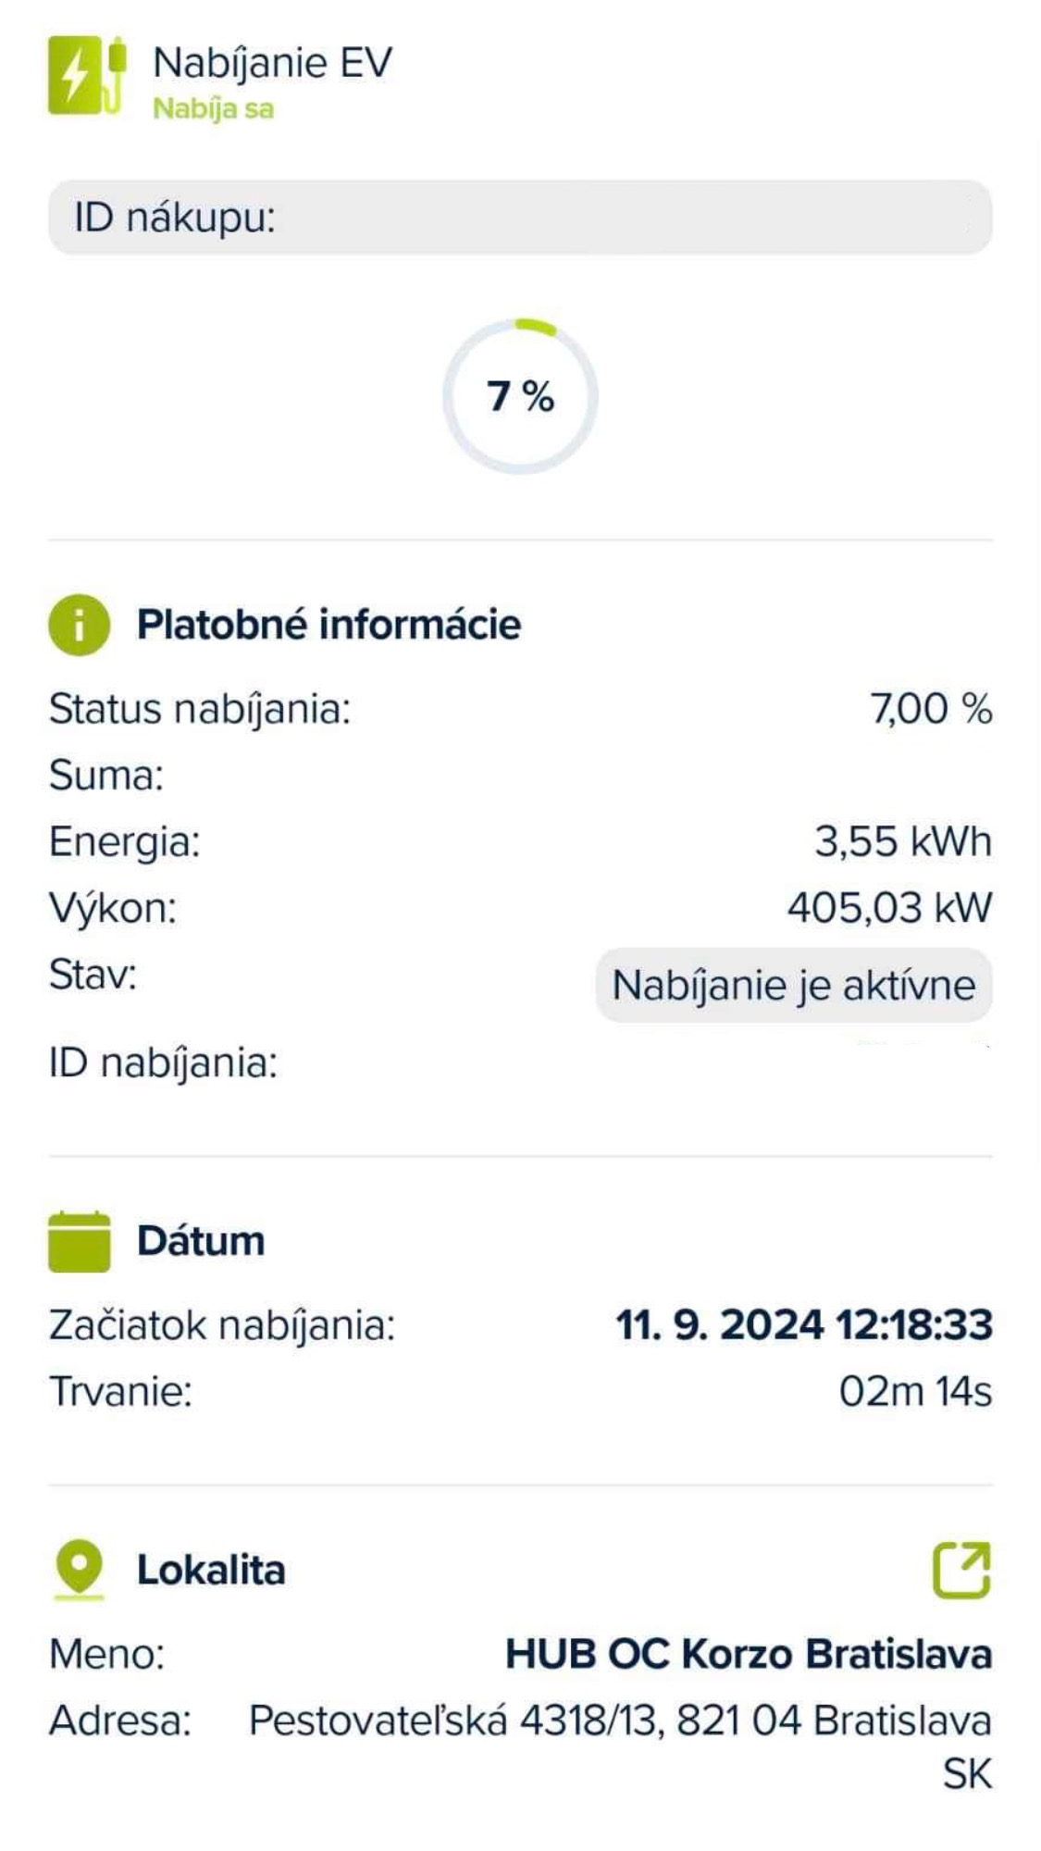Click HUB OC Korzo Bratislava name
The height and width of the screenshot is (1851, 1041).
point(749,1654)
